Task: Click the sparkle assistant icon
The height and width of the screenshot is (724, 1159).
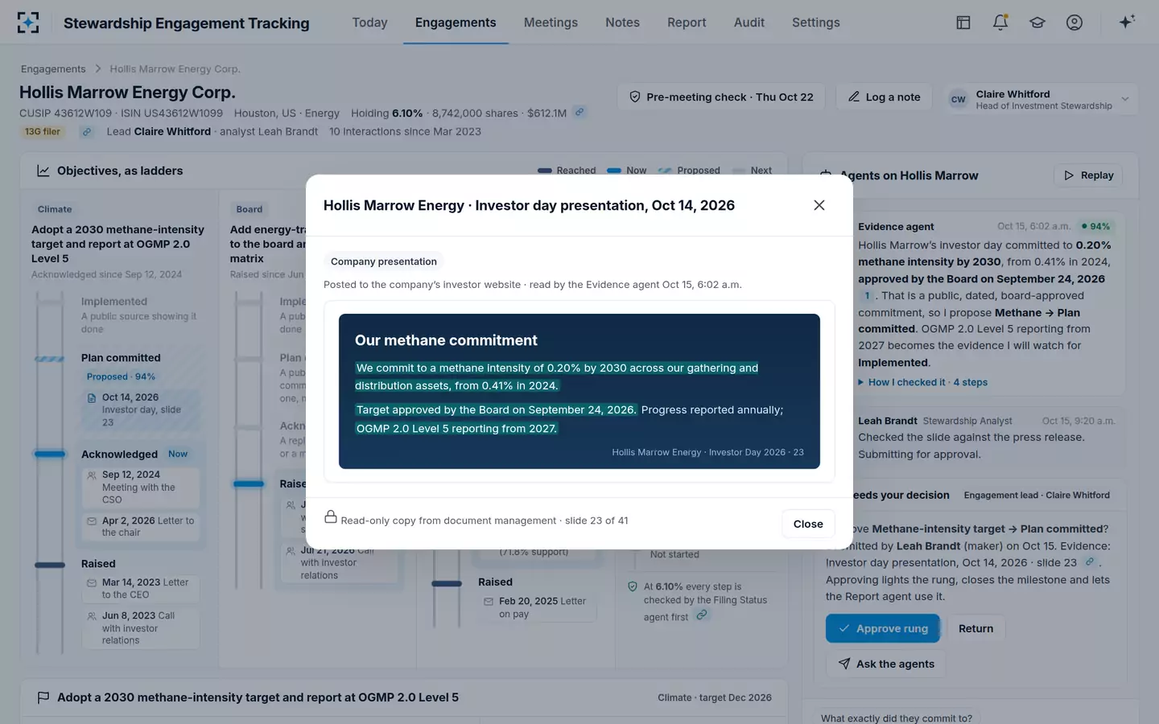Action: tap(1127, 22)
